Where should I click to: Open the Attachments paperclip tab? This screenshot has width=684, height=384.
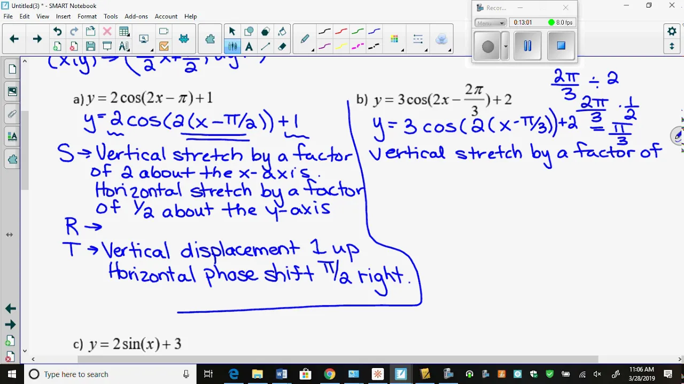tap(12, 114)
